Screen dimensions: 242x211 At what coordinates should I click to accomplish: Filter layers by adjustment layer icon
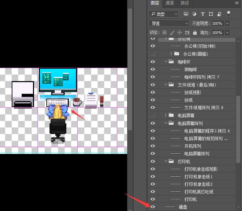coord(194,14)
